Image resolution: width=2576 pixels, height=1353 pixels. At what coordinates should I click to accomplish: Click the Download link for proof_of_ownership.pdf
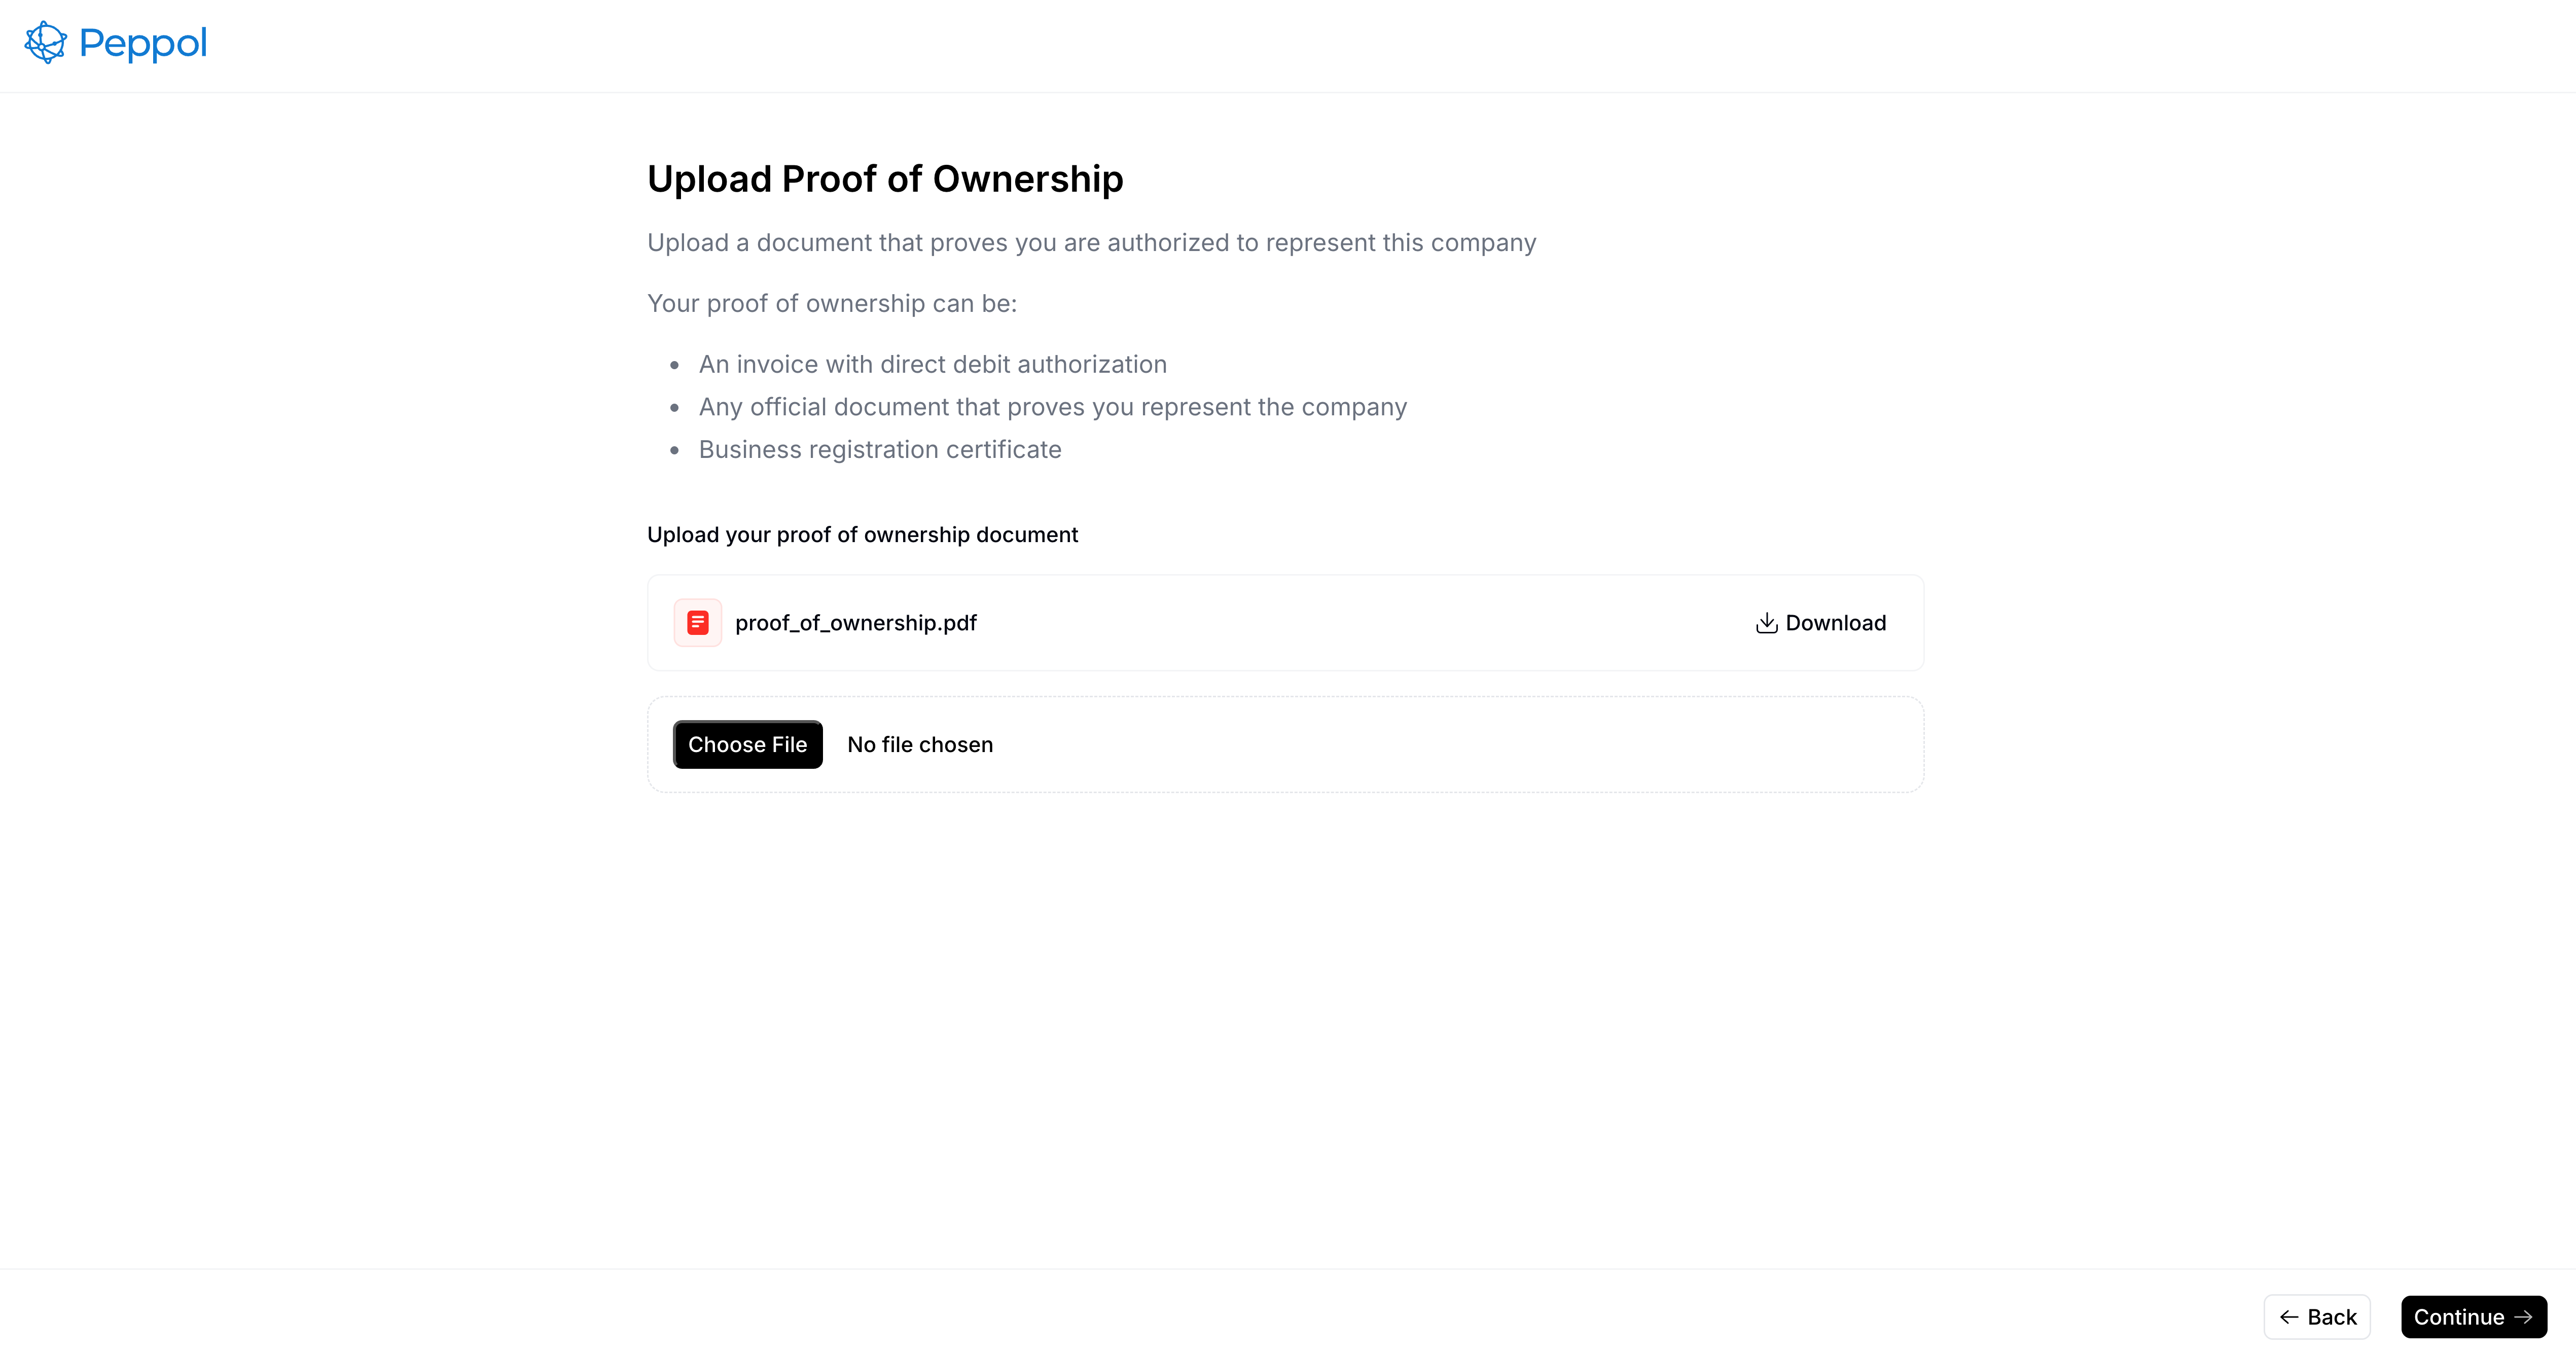click(x=1820, y=622)
